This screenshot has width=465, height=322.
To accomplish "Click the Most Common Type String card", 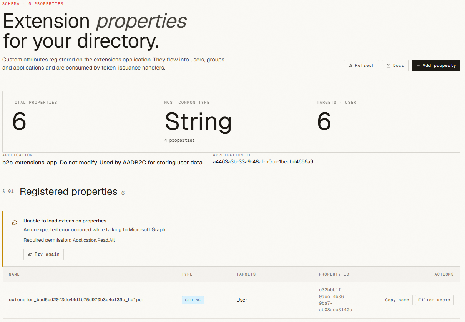I will pos(231,122).
